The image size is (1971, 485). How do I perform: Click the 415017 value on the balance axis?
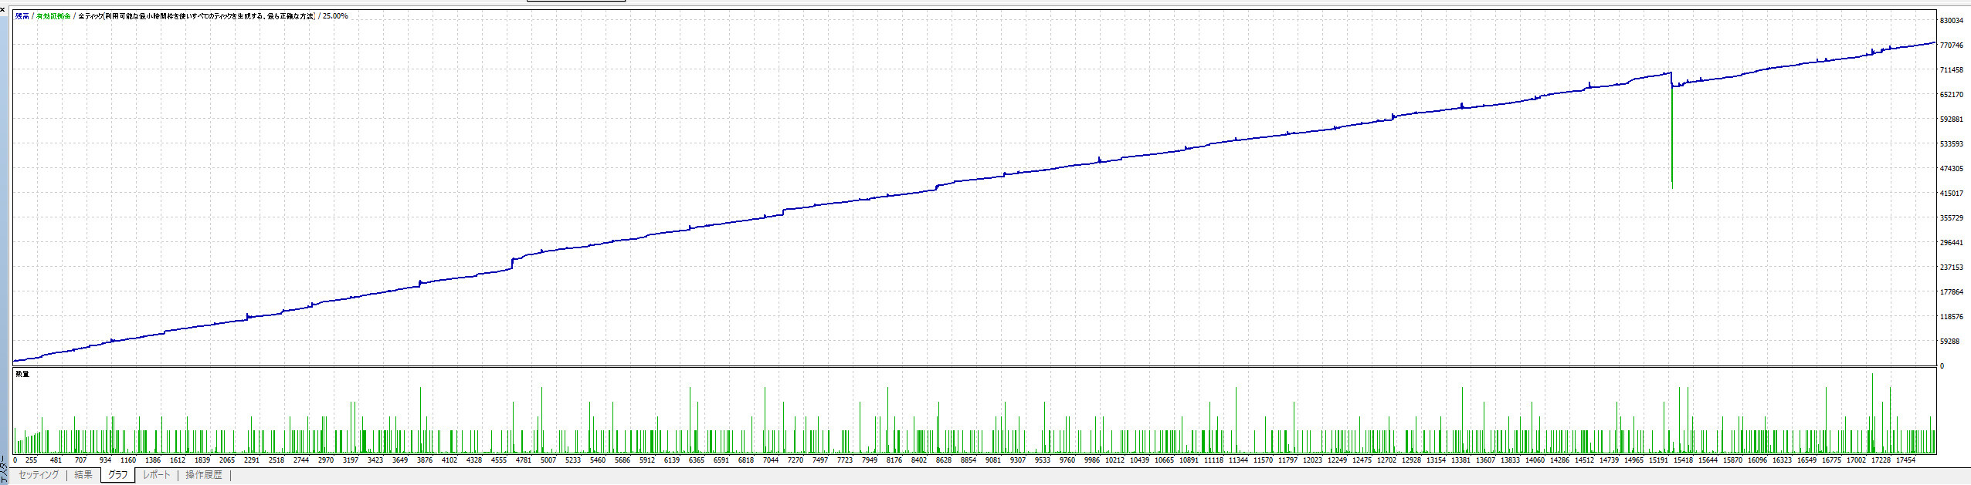coord(1952,194)
